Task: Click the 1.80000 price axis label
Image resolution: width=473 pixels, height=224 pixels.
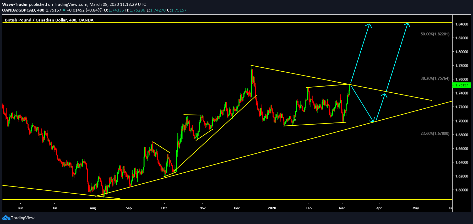Action: pyautogui.click(x=462, y=52)
